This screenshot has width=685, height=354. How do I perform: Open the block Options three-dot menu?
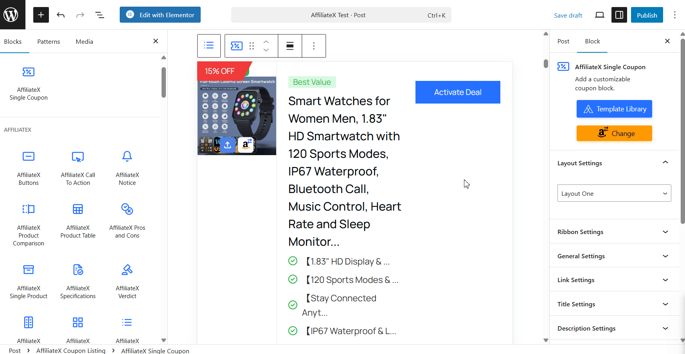(314, 46)
